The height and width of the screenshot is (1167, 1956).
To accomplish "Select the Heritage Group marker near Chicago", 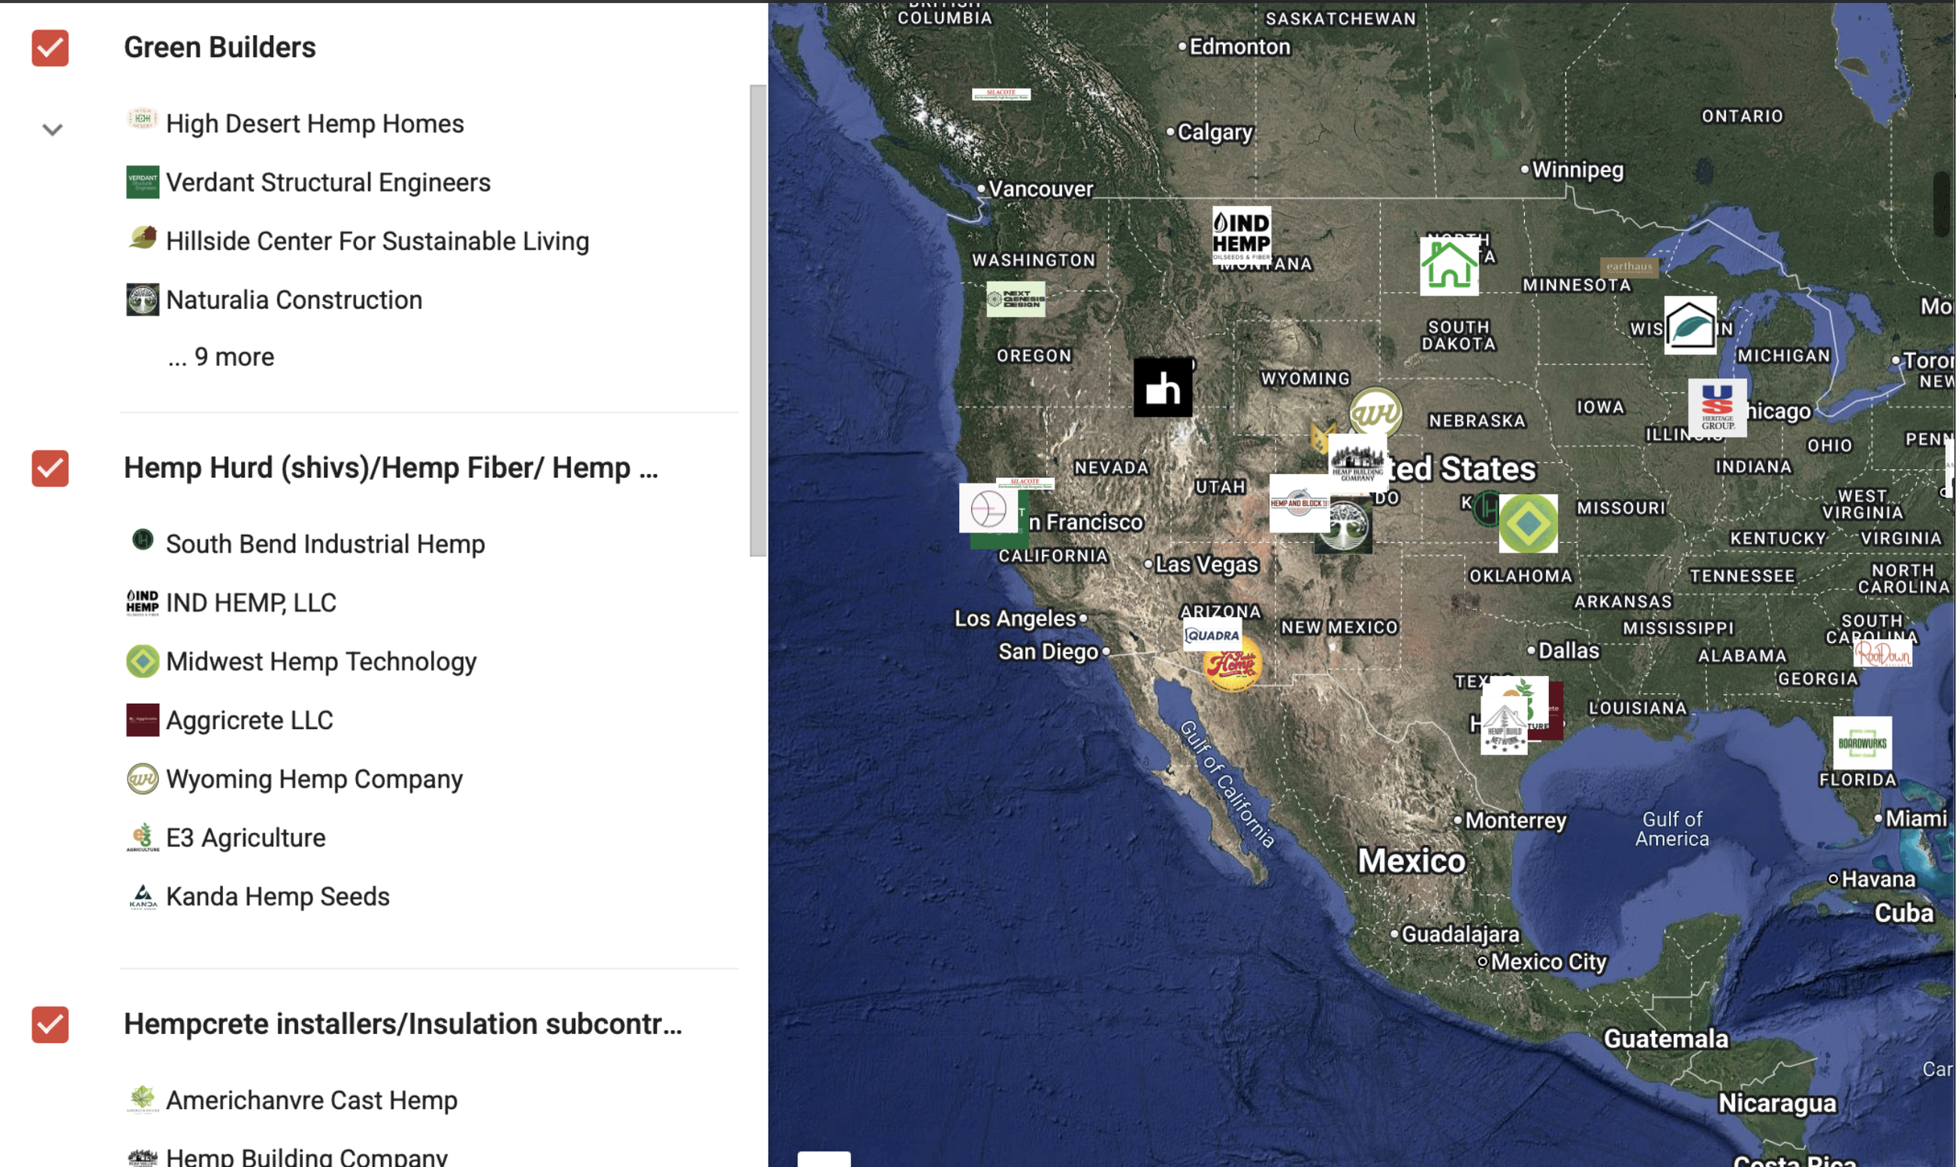I will point(1716,408).
